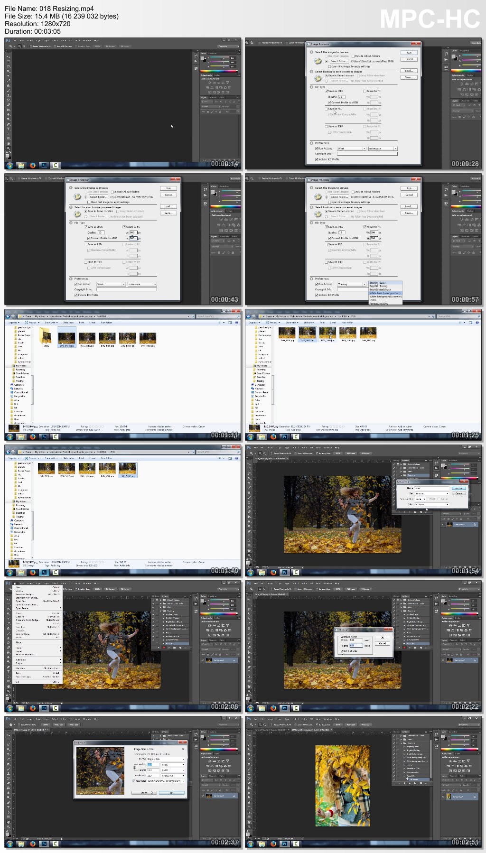Viewport: 486px width, 853px height.
Task: Open the Set dropdown in the 00:01:54 New Action dialog
Action: [x=431, y=493]
